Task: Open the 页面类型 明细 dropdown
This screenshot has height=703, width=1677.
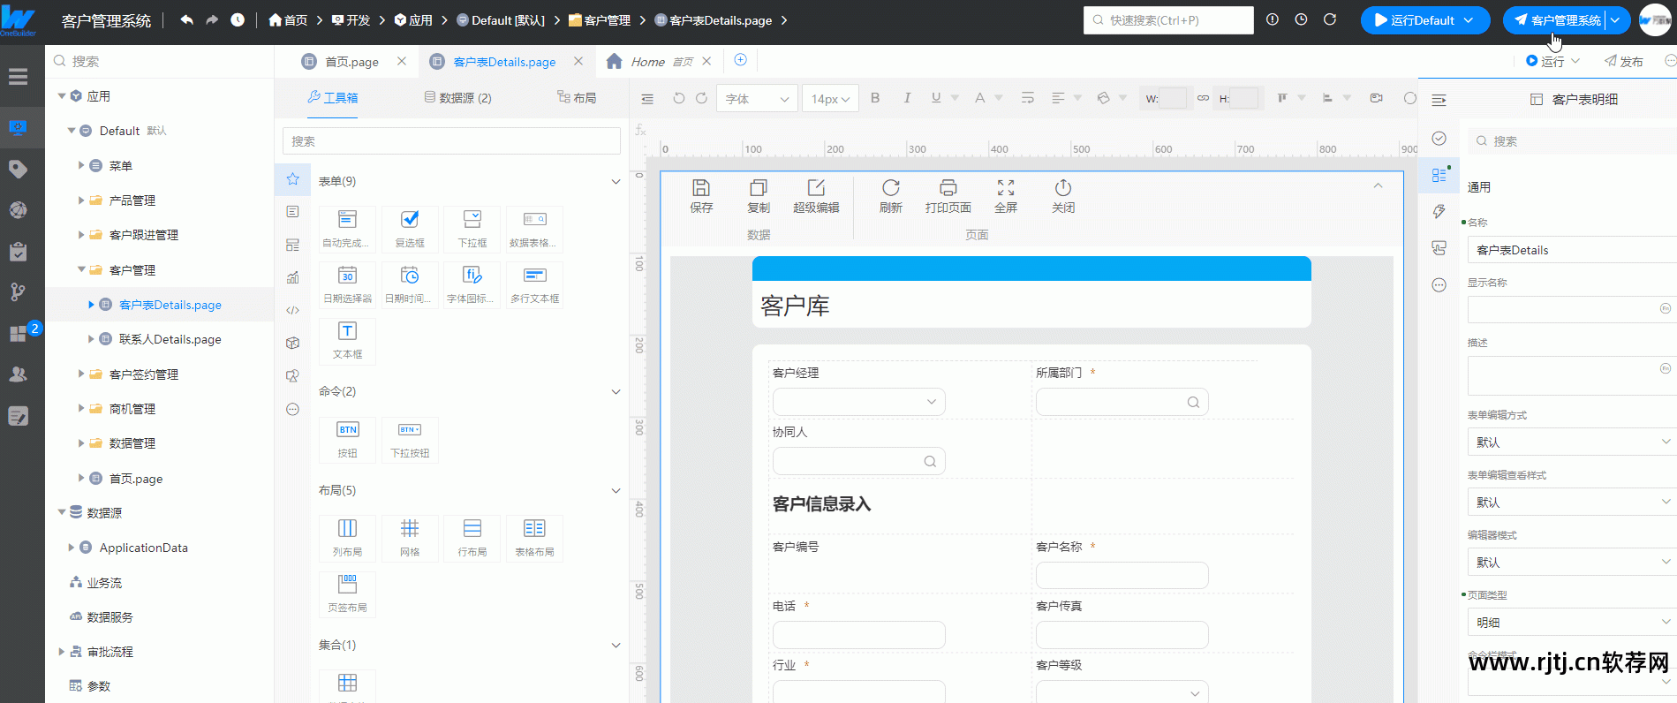Action: pyautogui.click(x=1571, y=622)
